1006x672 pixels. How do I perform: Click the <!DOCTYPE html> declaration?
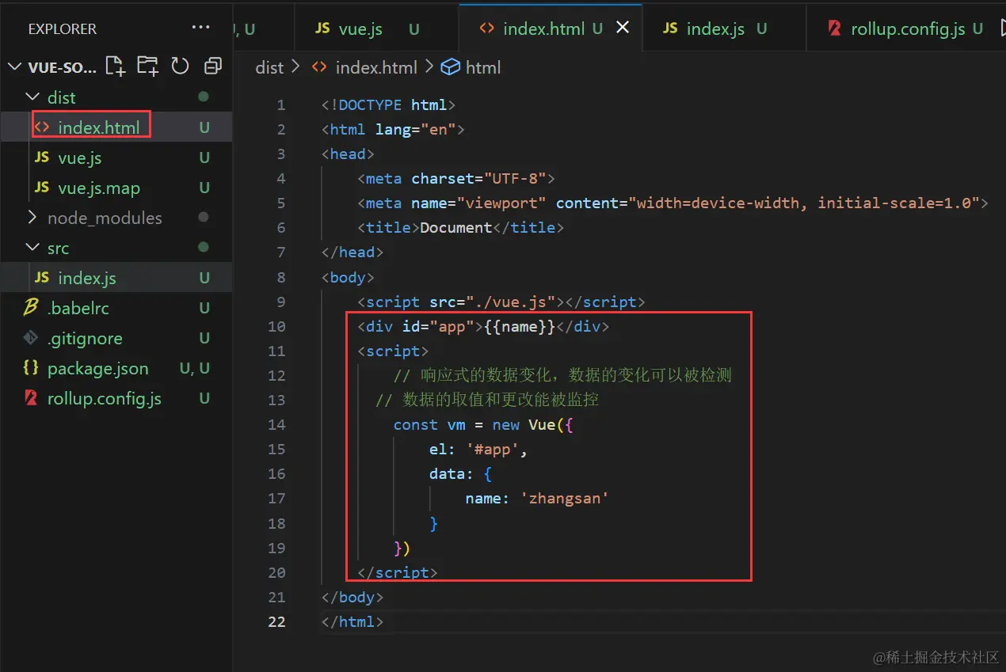[389, 104]
